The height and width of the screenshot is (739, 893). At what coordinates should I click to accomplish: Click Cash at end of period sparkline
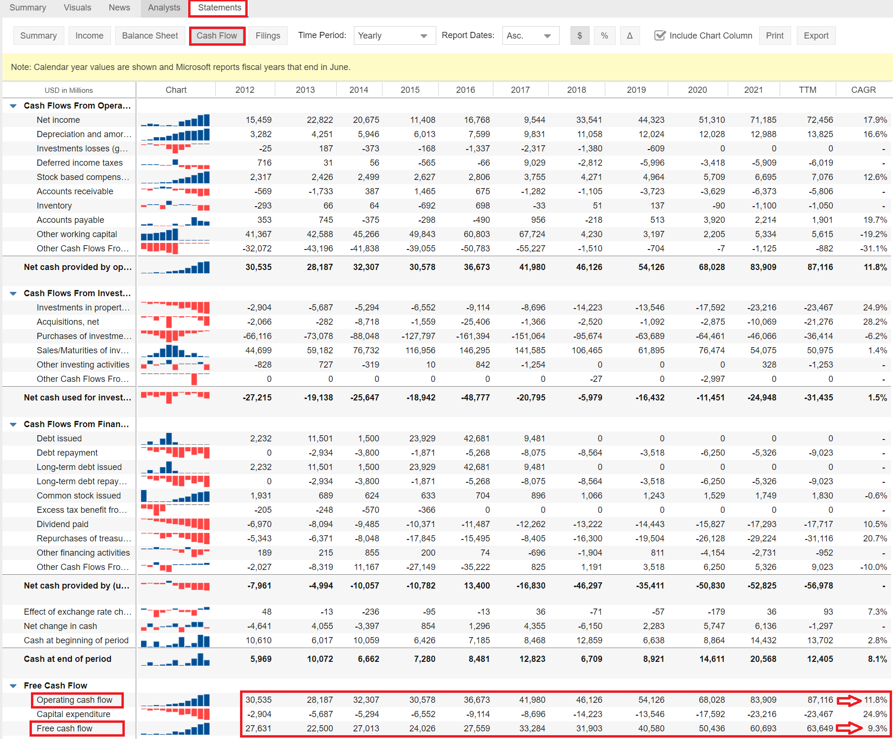pos(175,659)
